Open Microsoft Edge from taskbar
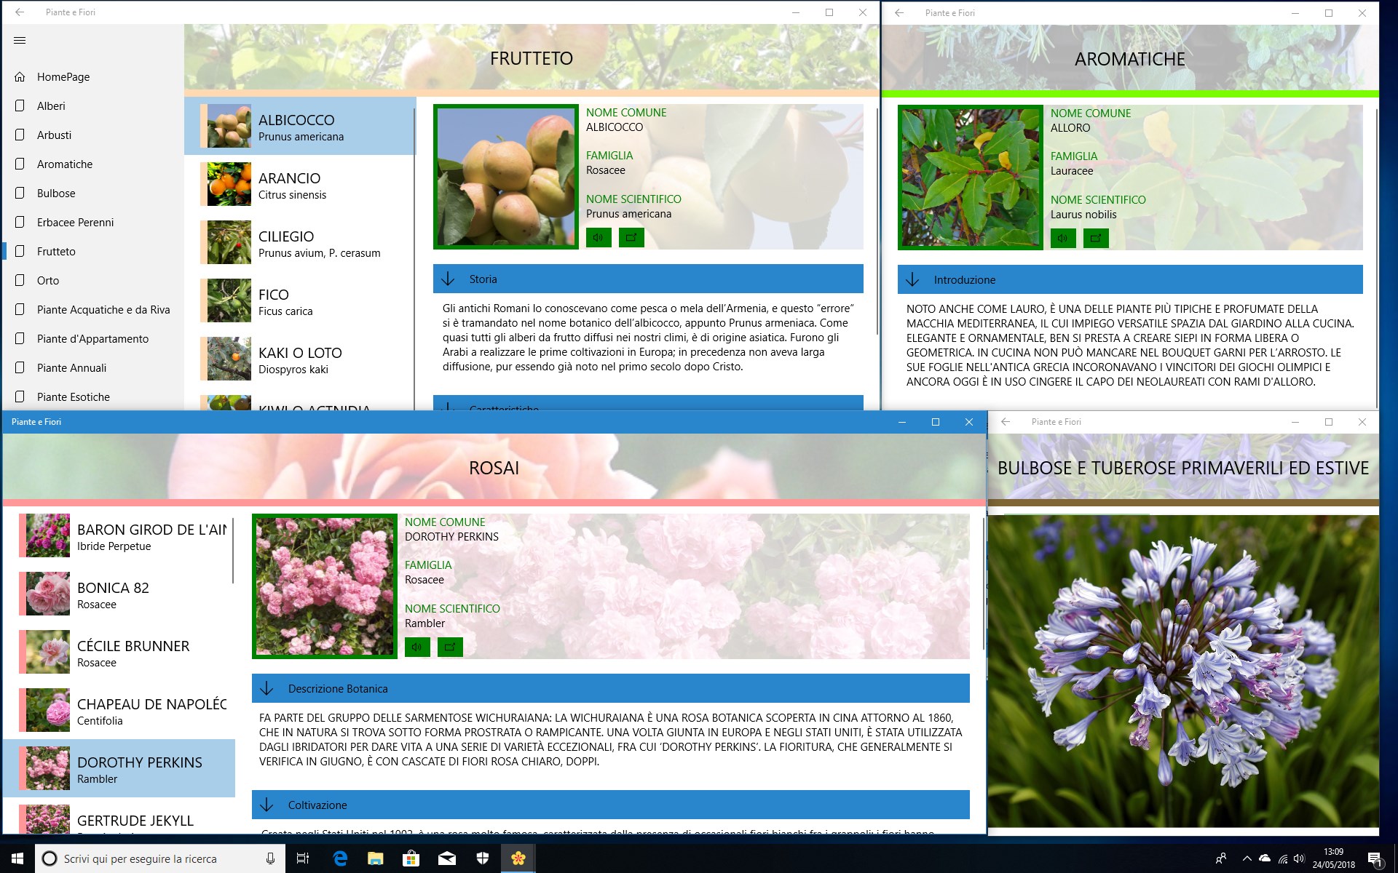 [340, 858]
